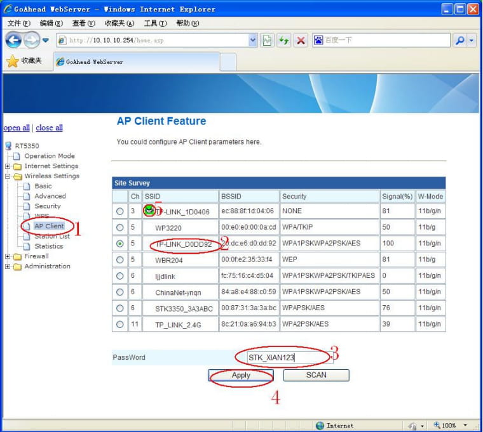483x432 pixels.
Task: Click the 'open all' link
Action: [17, 128]
